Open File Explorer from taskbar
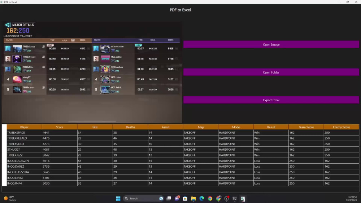 tap(193, 198)
